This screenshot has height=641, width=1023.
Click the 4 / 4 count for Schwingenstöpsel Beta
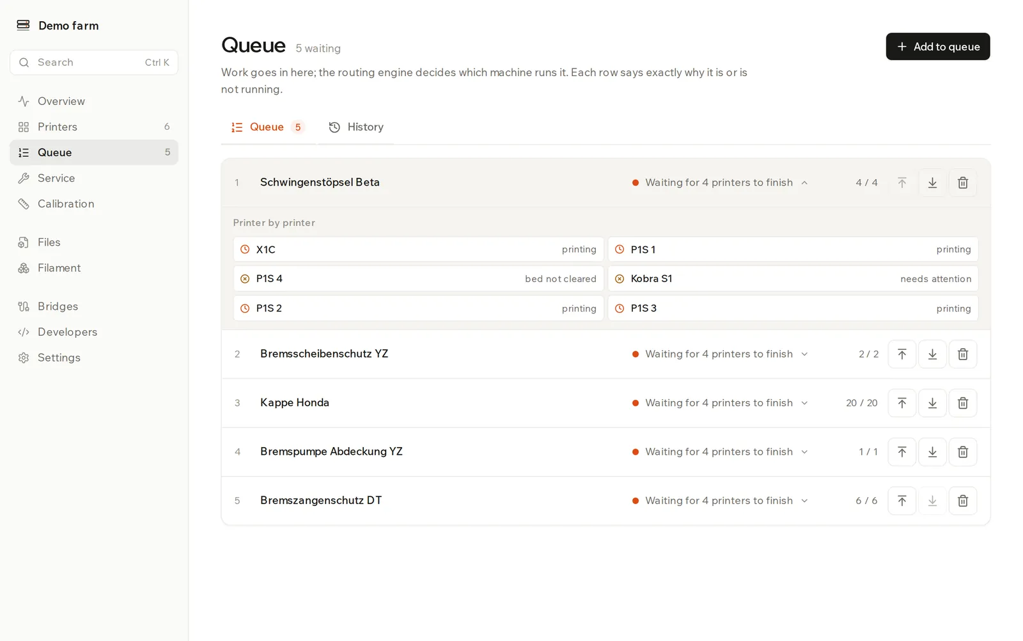pos(866,183)
